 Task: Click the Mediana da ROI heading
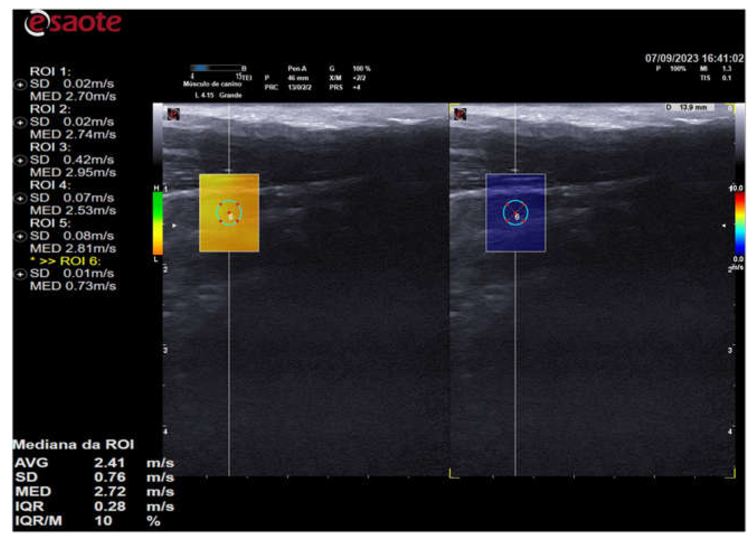(x=73, y=445)
